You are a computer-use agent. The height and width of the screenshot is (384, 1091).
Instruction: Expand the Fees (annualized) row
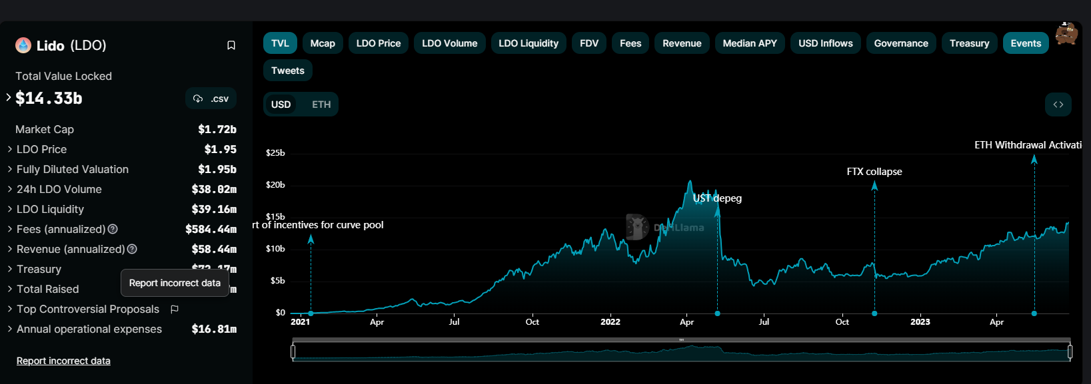pos(10,229)
